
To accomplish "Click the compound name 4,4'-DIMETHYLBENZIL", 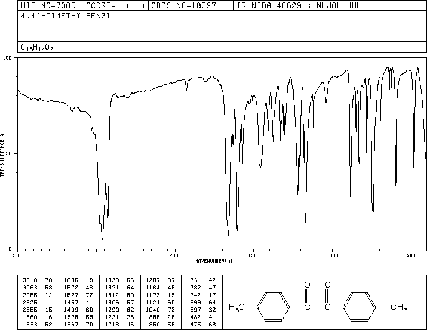I will pos(68,16).
